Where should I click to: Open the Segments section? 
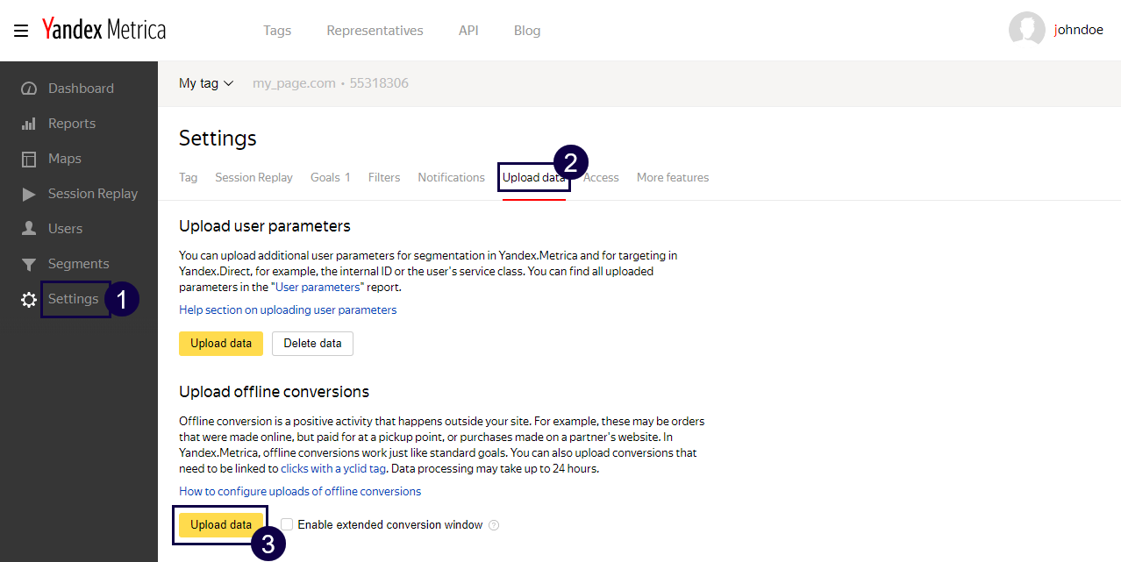[x=78, y=263]
